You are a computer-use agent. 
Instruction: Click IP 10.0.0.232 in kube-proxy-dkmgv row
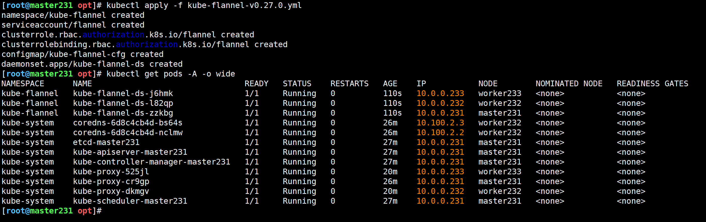(x=440, y=191)
